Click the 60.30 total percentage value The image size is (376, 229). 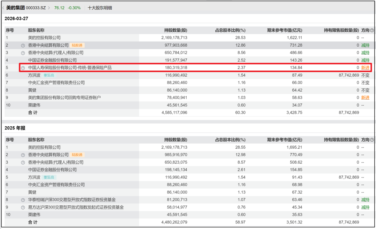tap(240, 113)
